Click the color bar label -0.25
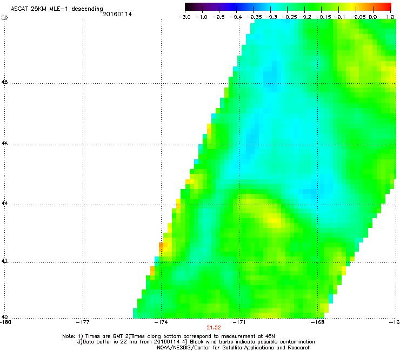 (x=290, y=17)
